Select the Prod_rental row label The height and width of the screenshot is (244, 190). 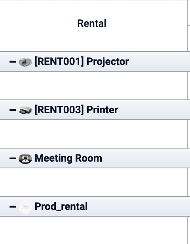[61, 206]
